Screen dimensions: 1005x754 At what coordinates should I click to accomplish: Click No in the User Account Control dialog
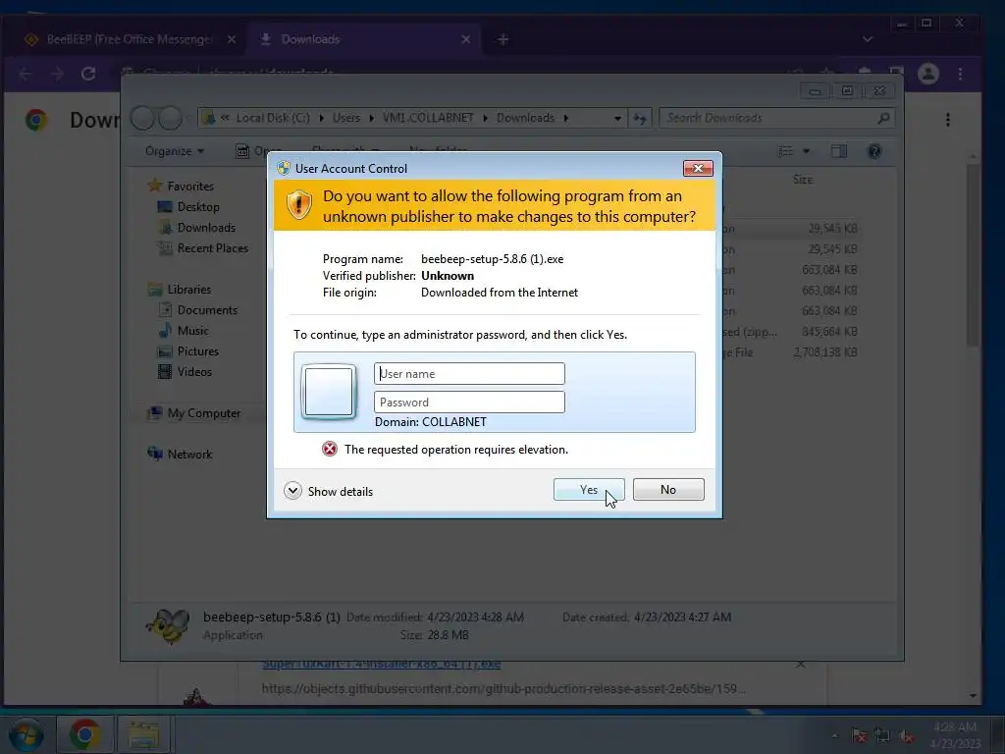[667, 490]
